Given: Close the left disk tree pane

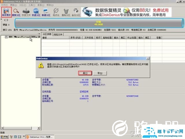Looking at the screenshot, I should [x=39, y=34].
